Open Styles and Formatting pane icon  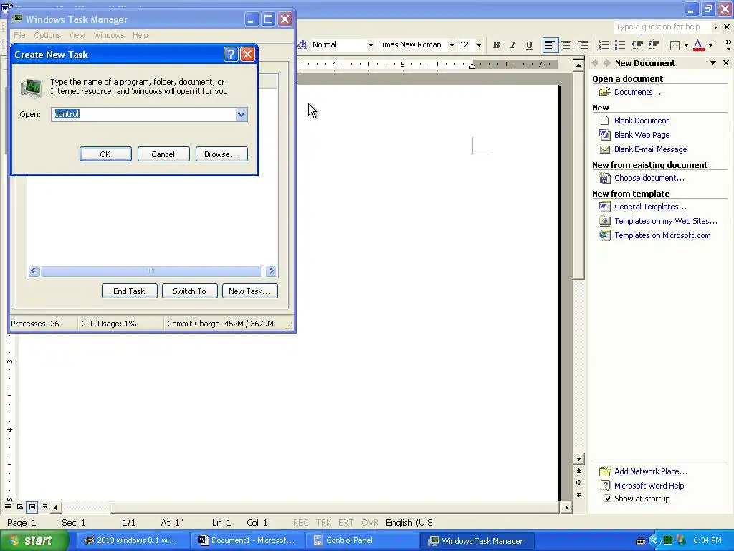pos(302,45)
